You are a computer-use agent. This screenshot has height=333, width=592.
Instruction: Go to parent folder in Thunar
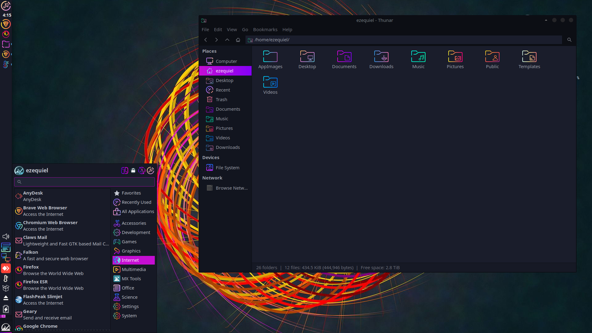(227, 40)
